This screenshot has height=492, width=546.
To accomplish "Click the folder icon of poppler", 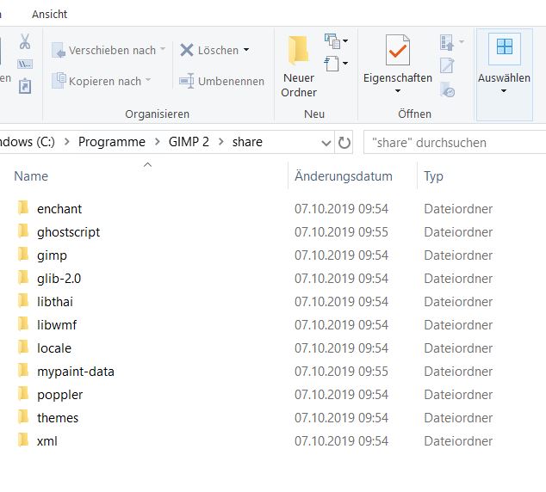I will [x=23, y=394].
